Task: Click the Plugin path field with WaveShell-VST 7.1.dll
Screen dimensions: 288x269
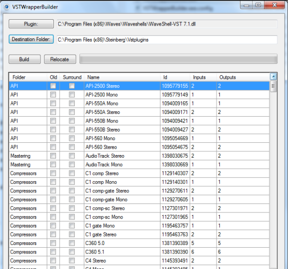Action: click(x=167, y=24)
